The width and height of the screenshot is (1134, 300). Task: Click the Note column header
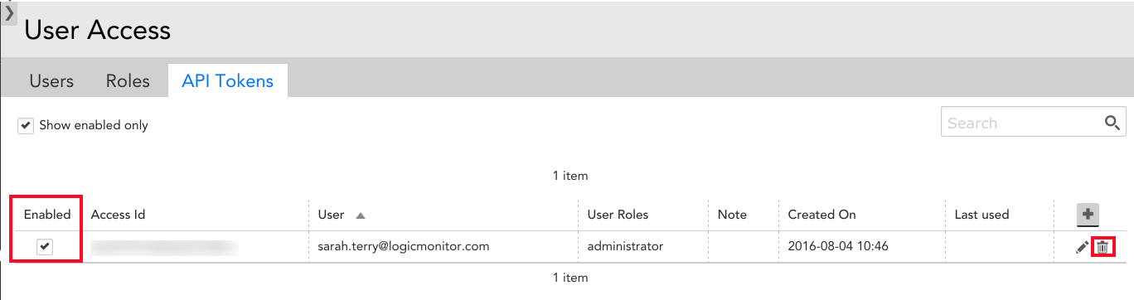pyautogui.click(x=732, y=215)
